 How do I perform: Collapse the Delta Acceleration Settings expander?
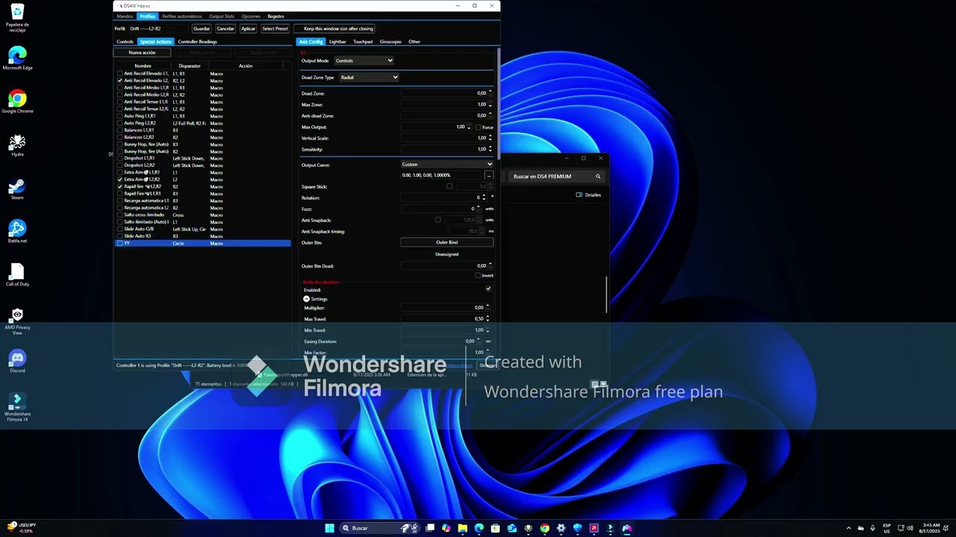pyautogui.click(x=306, y=299)
